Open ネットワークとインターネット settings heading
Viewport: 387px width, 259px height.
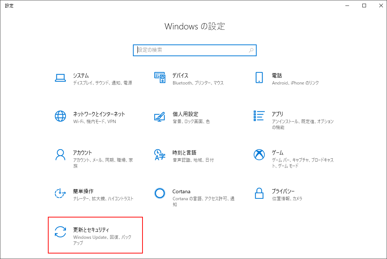click(x=99, y=114)
